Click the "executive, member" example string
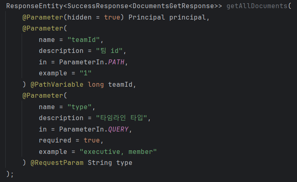Screen dimensions: 297x182 118,152
